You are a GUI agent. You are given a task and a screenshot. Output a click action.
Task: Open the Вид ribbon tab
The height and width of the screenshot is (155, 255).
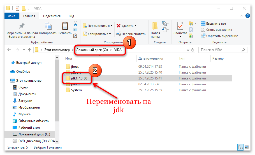point(71,16)
